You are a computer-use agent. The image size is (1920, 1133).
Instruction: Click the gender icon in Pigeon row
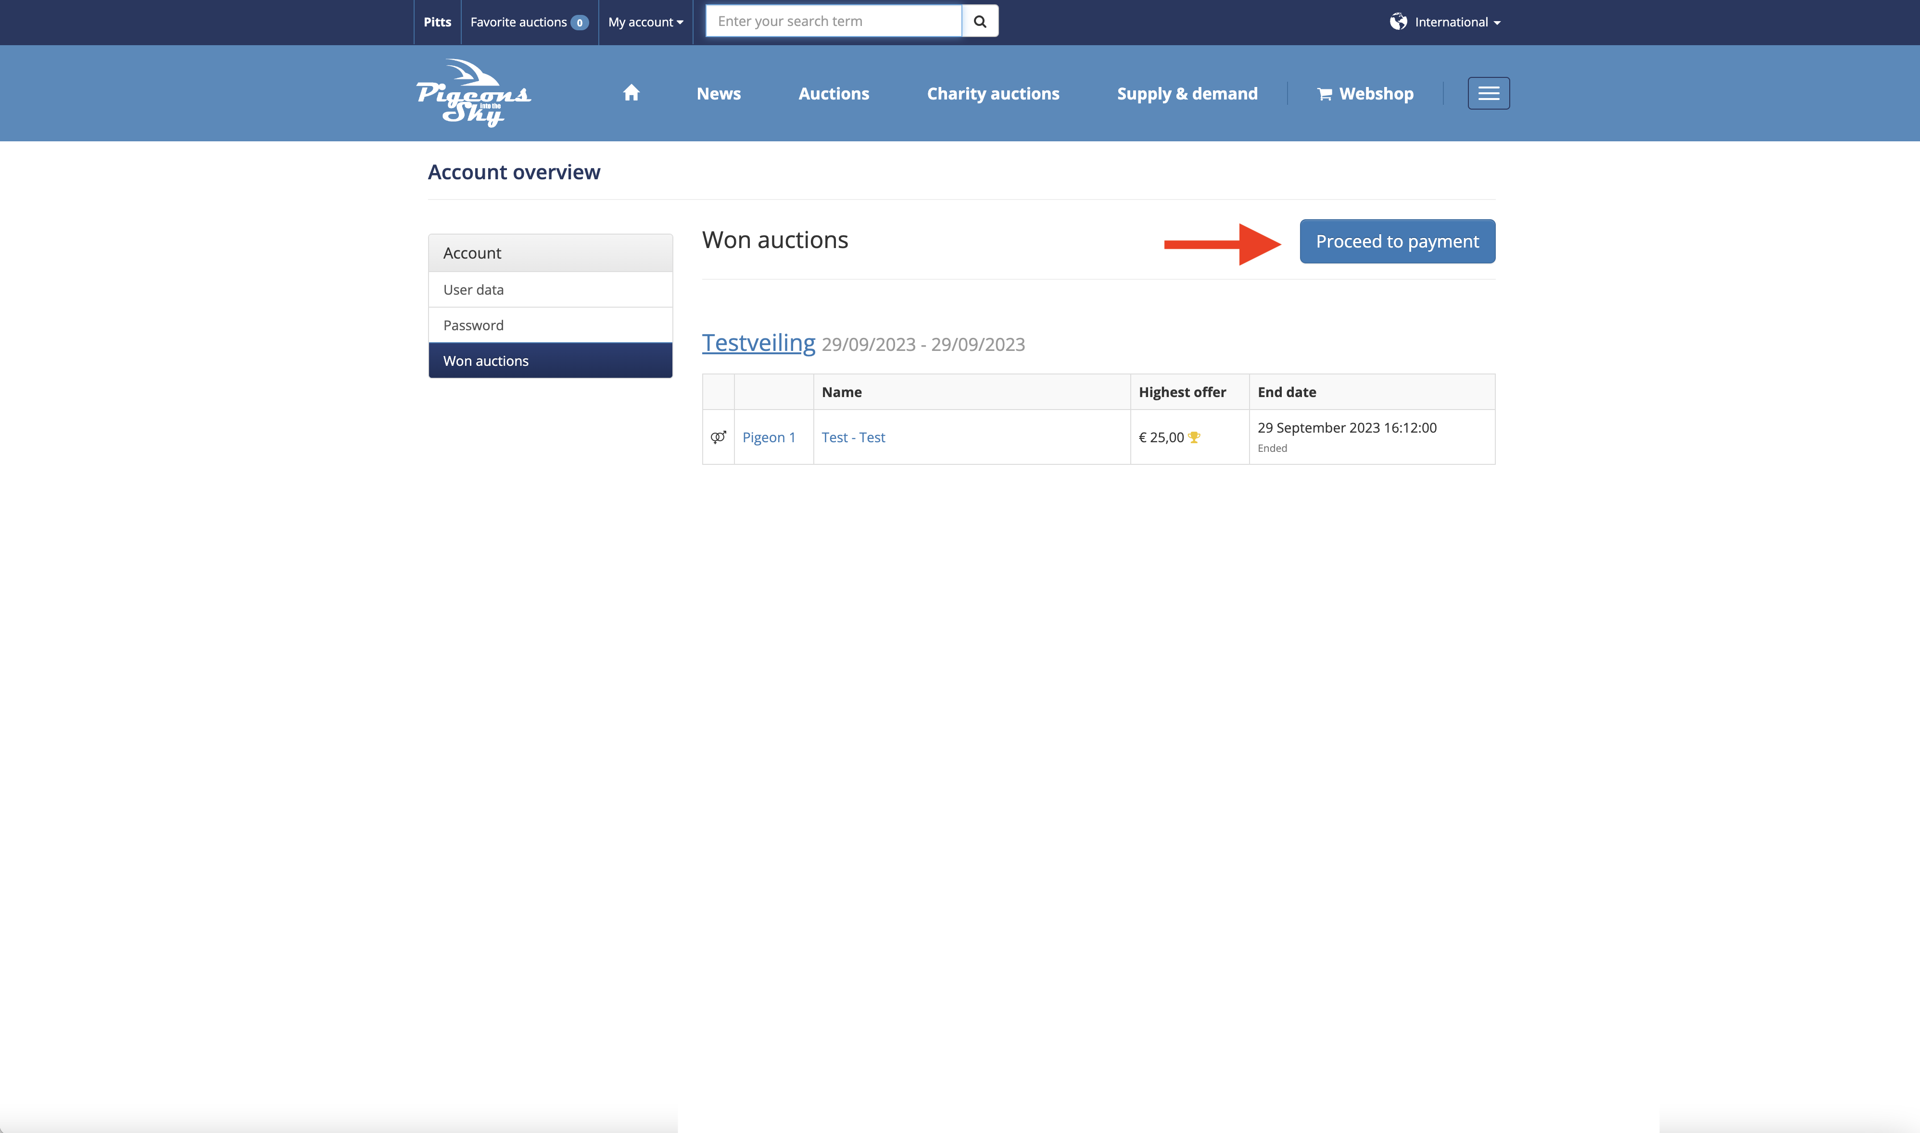click(718, 436)
